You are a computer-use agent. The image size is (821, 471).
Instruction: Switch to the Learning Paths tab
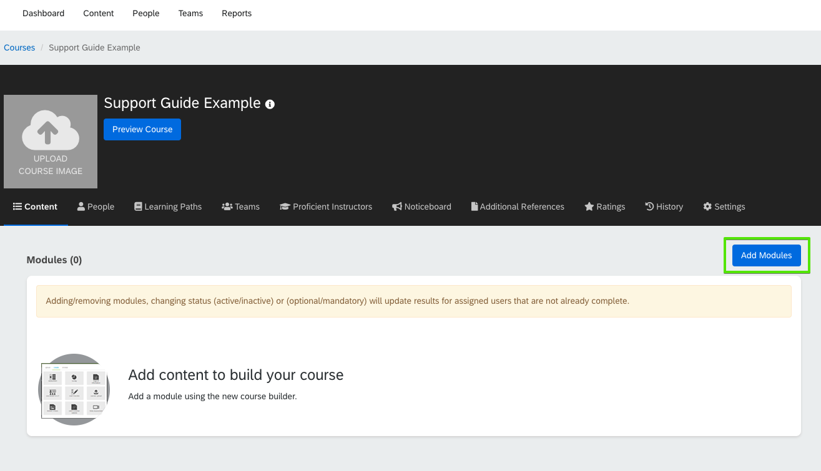pyautogui.click(x=167, y=206)
